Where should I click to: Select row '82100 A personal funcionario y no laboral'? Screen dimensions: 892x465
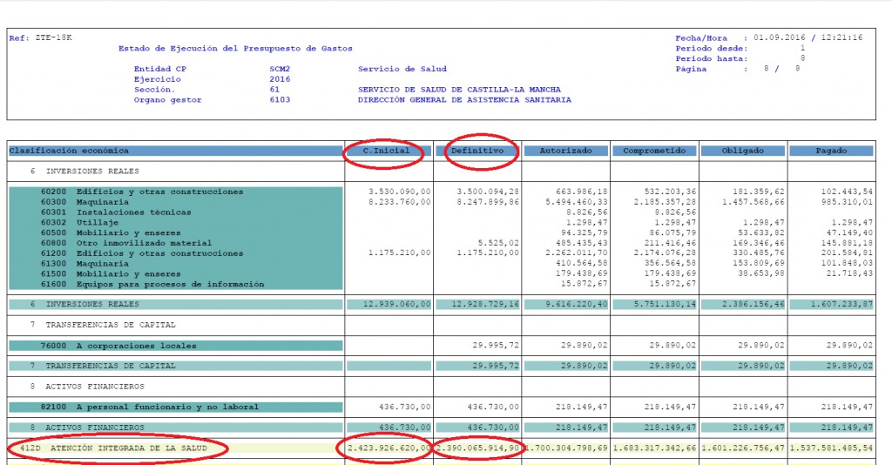(176, 407)
